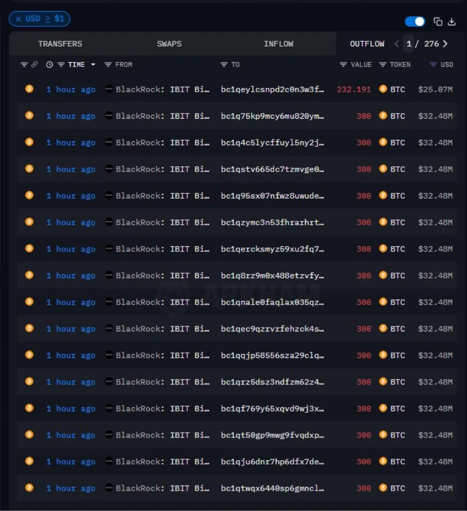Switch to the INFLOW tab
This screenshot has width=467, height=511.
[278, 44]
